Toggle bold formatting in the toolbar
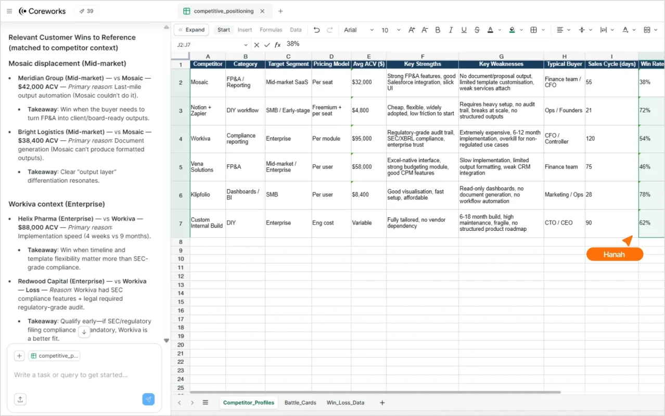 pyautogui.click(x=438, y=30)
